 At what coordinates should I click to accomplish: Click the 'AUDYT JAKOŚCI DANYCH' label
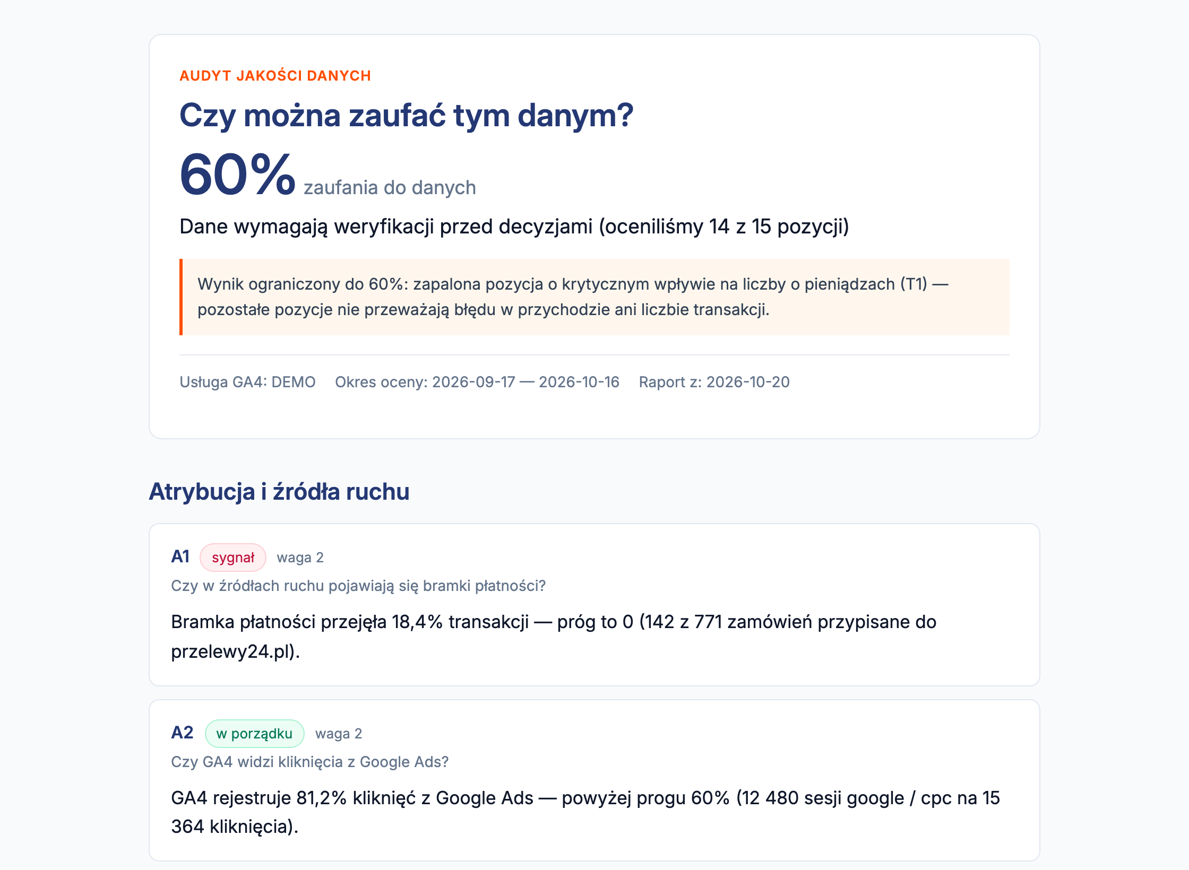click(275, 76)
